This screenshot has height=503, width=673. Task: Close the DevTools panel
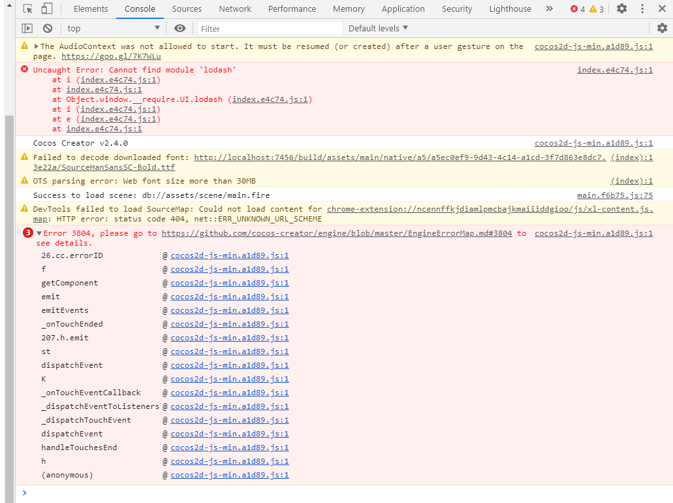[x=662, y=8]
